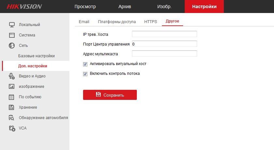Switch to the HTTPS tab
Screen dimensions: 274x150
pos(151,21)
